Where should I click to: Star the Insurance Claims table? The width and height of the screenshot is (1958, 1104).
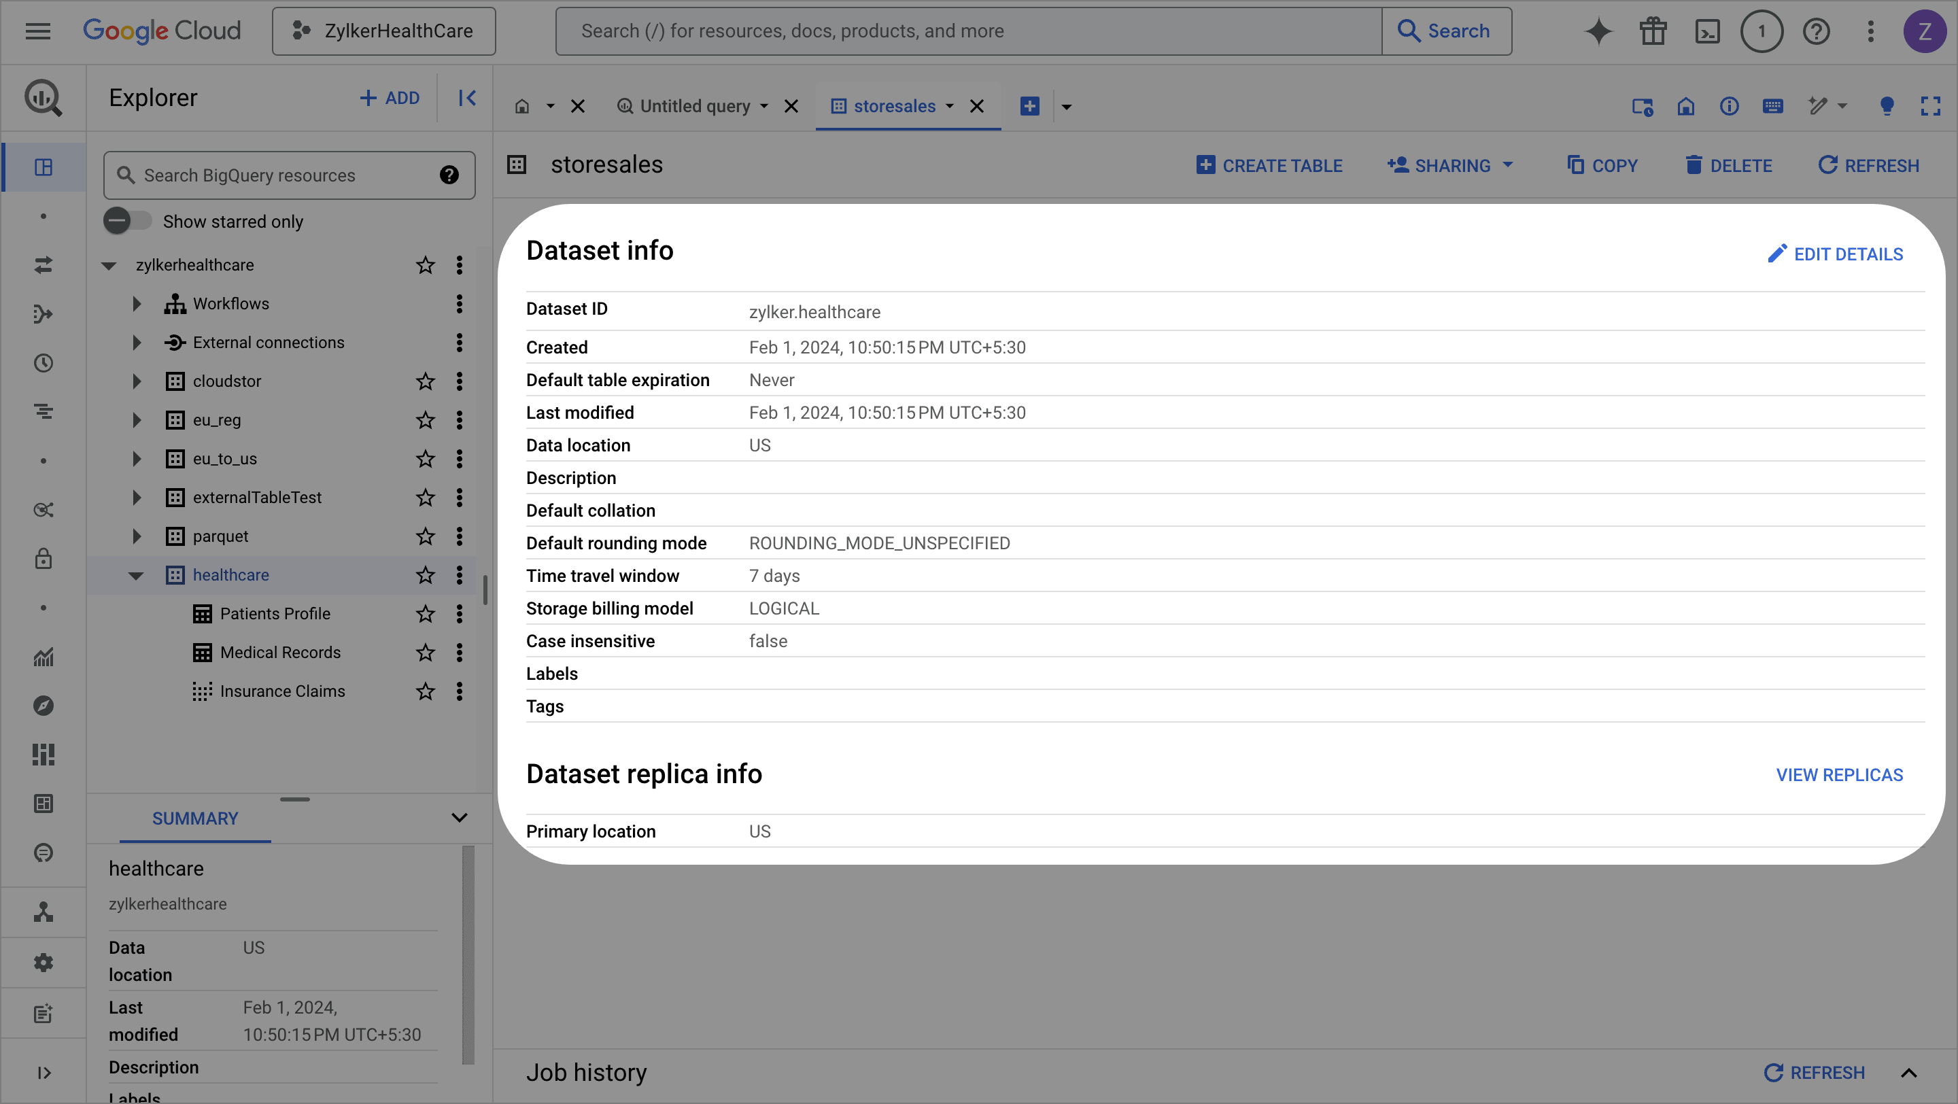(x=425, y=691)
